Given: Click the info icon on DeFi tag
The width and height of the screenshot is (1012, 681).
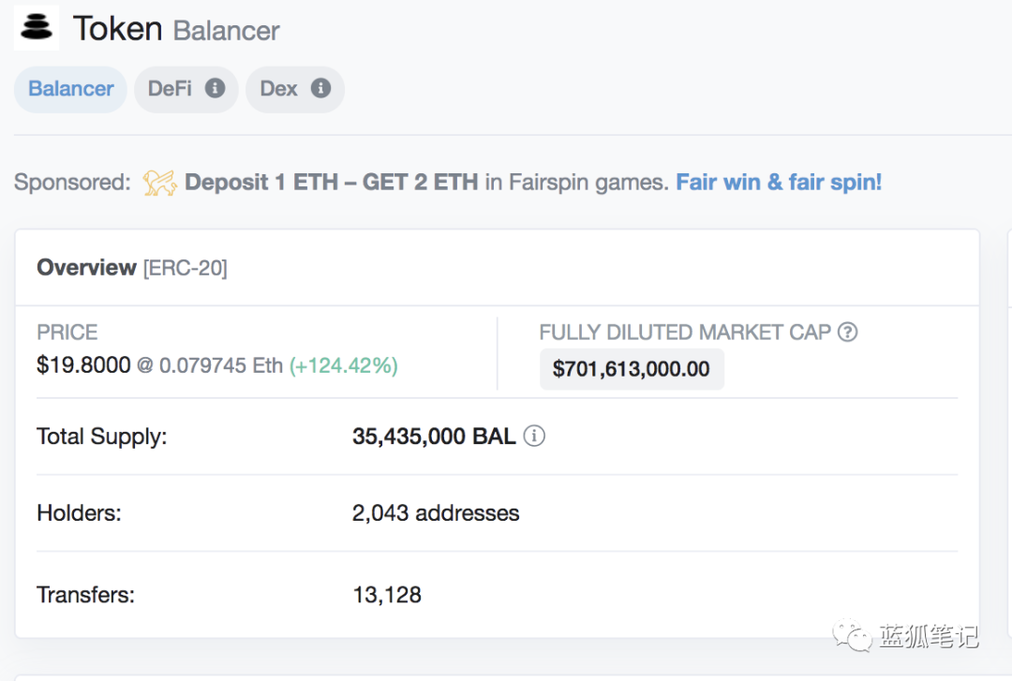Looking at the screenshot, I should (215, 88).
